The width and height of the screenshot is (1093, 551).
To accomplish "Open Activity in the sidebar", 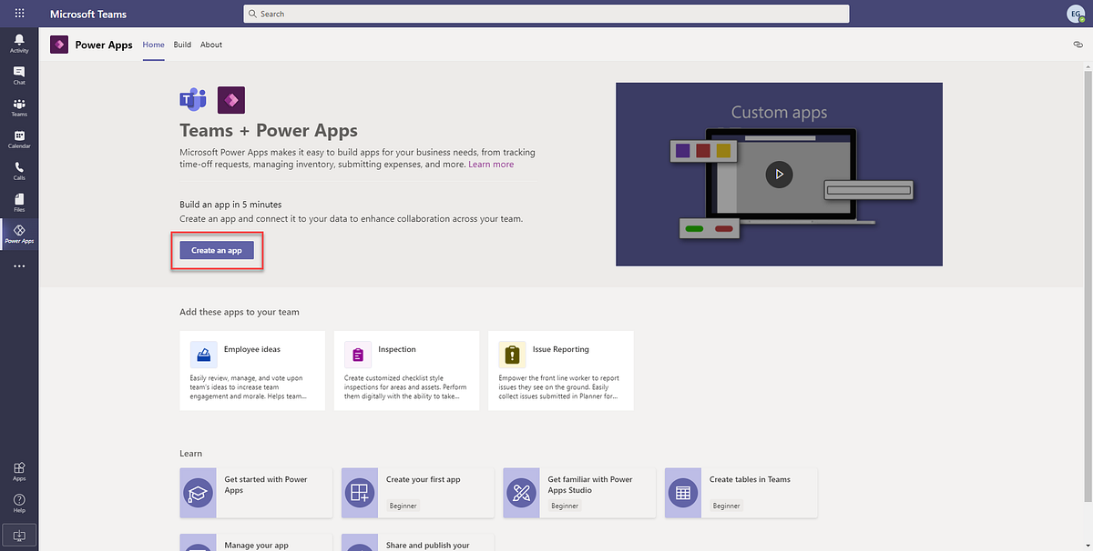I will (x=19, y=43).
